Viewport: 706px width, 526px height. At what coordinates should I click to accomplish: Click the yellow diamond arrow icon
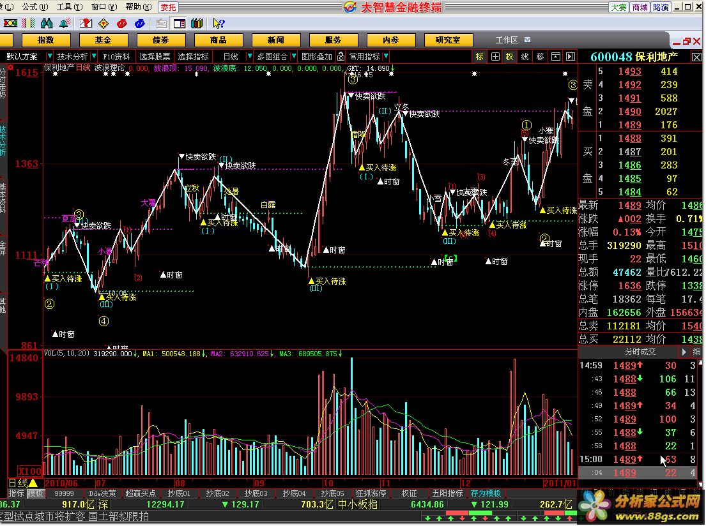point(104,23)
